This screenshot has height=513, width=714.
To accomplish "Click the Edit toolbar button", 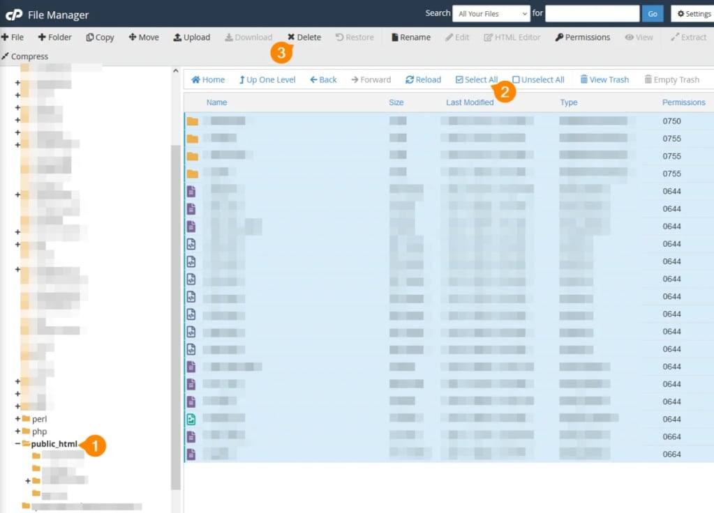I will coord(456,38).
